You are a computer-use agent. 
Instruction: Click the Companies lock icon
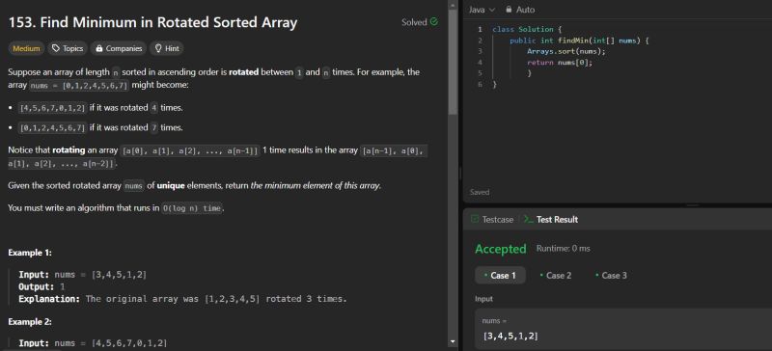pos(99,48)
